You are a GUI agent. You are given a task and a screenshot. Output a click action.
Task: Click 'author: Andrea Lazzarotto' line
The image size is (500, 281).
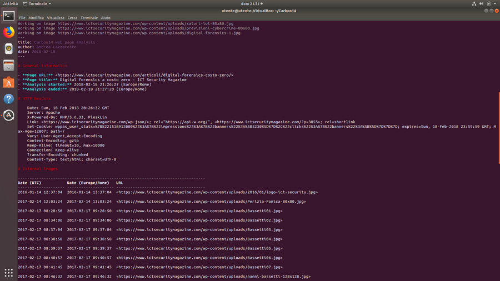tap(47, 47)
